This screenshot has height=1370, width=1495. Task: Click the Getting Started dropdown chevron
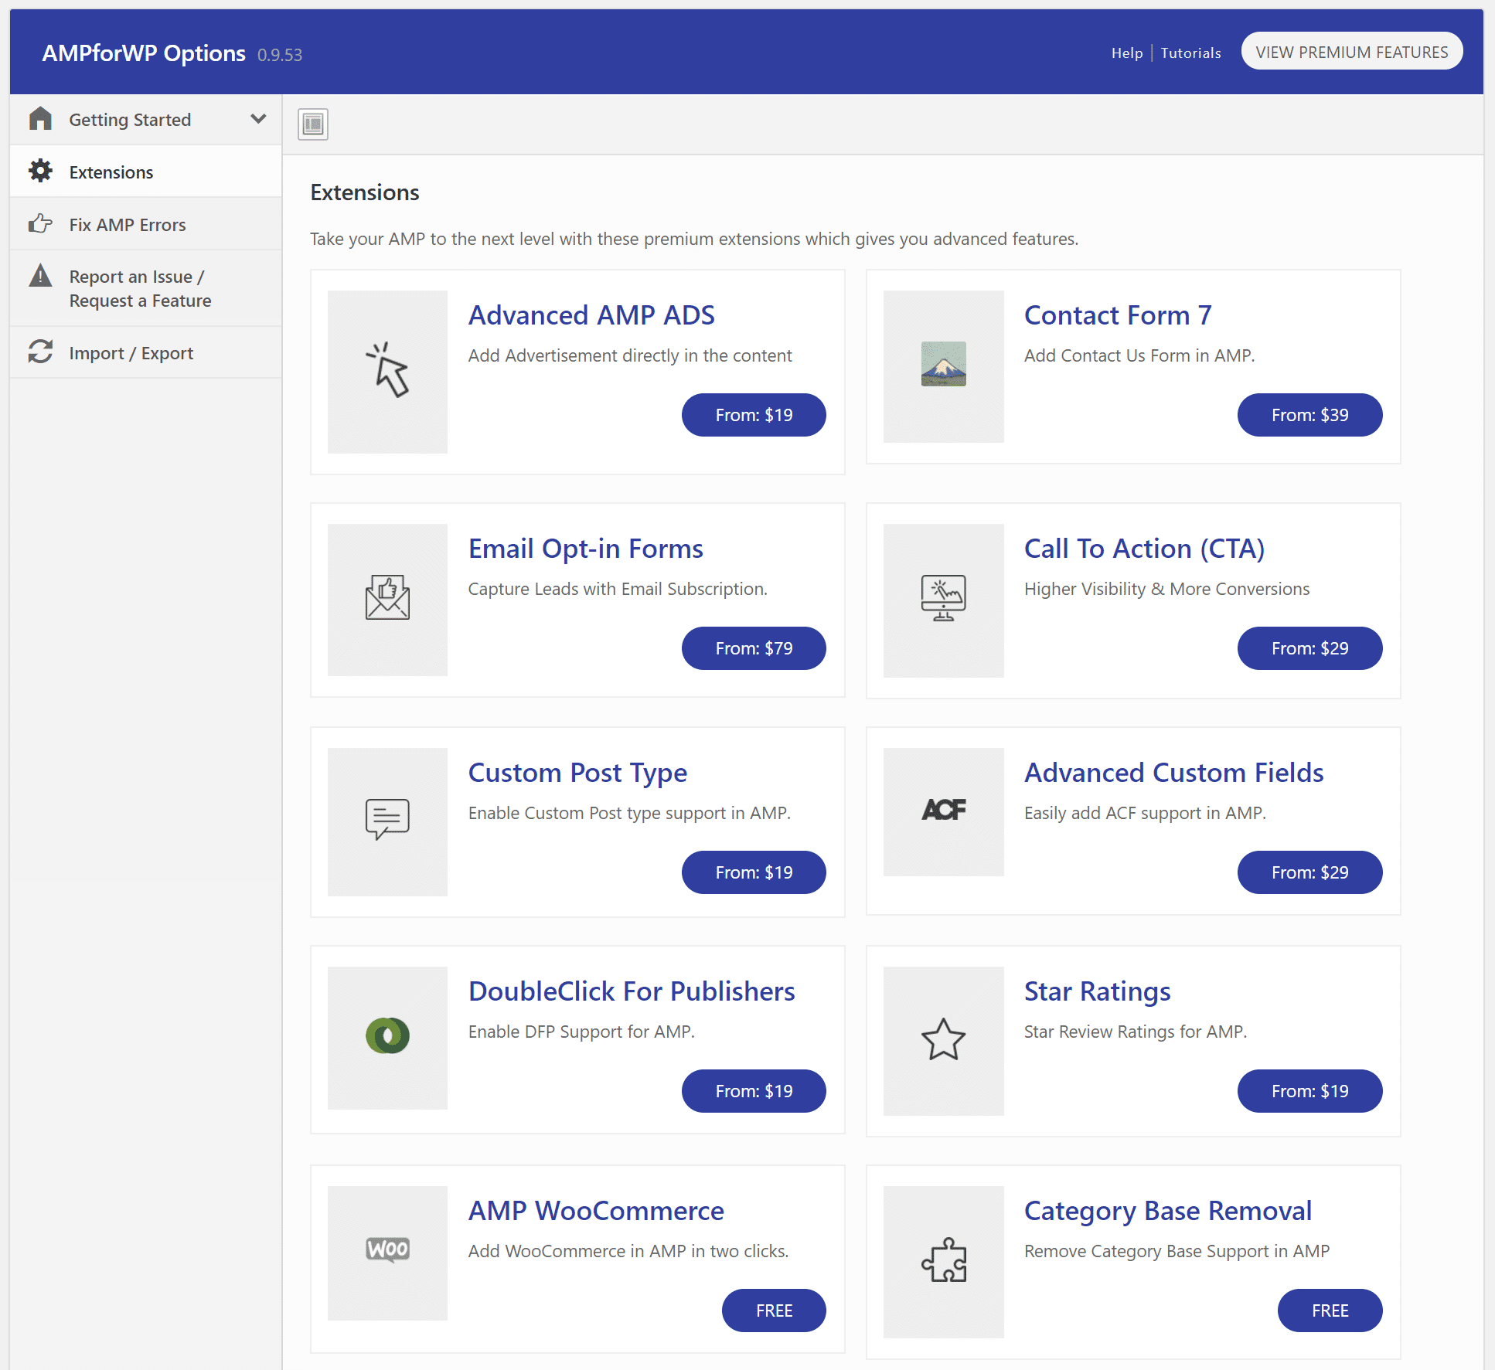259,118
